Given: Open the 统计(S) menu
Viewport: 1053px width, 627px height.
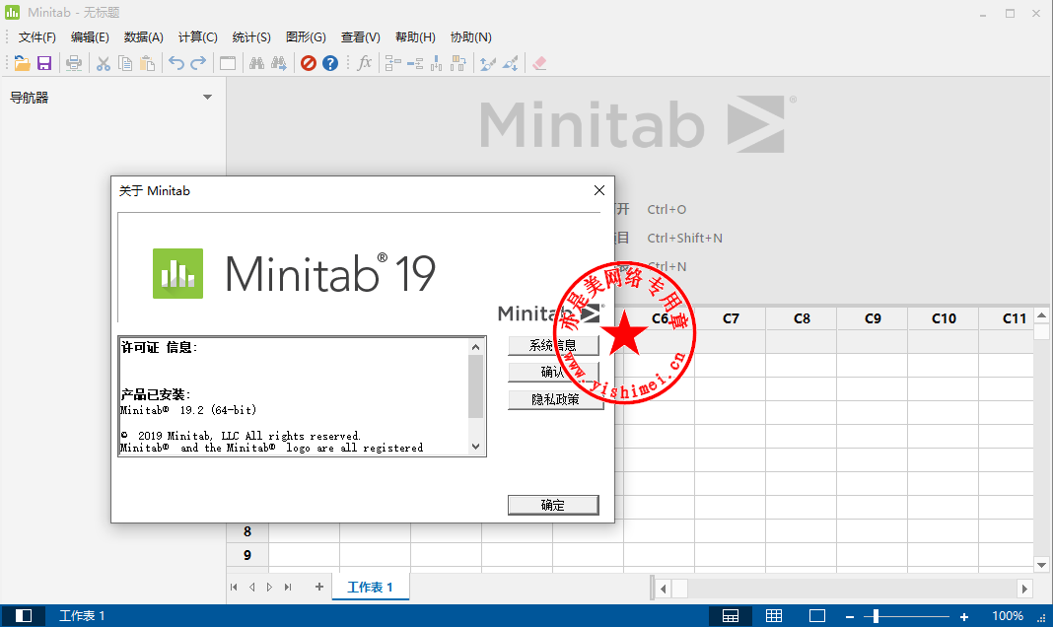Looking at the screenshot, I should tap(251, 37).
